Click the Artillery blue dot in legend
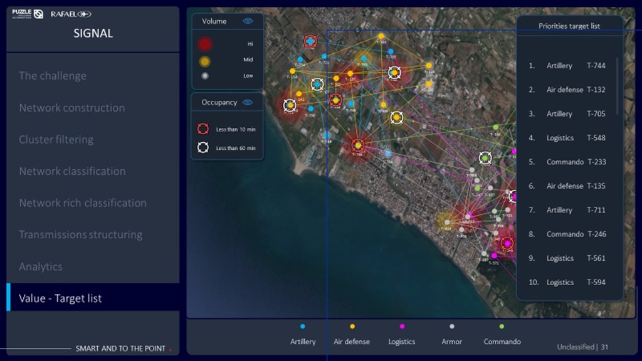 pyautogui.click(x=303, y=327)
